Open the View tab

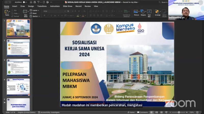96,6
